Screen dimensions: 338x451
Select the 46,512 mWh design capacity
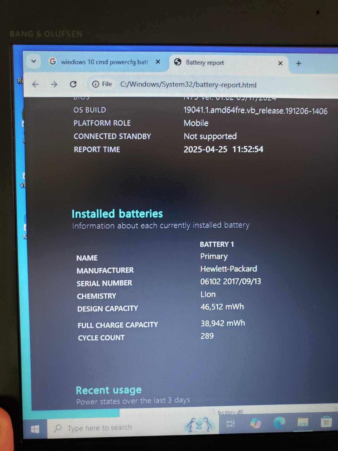tap(222, 307)
